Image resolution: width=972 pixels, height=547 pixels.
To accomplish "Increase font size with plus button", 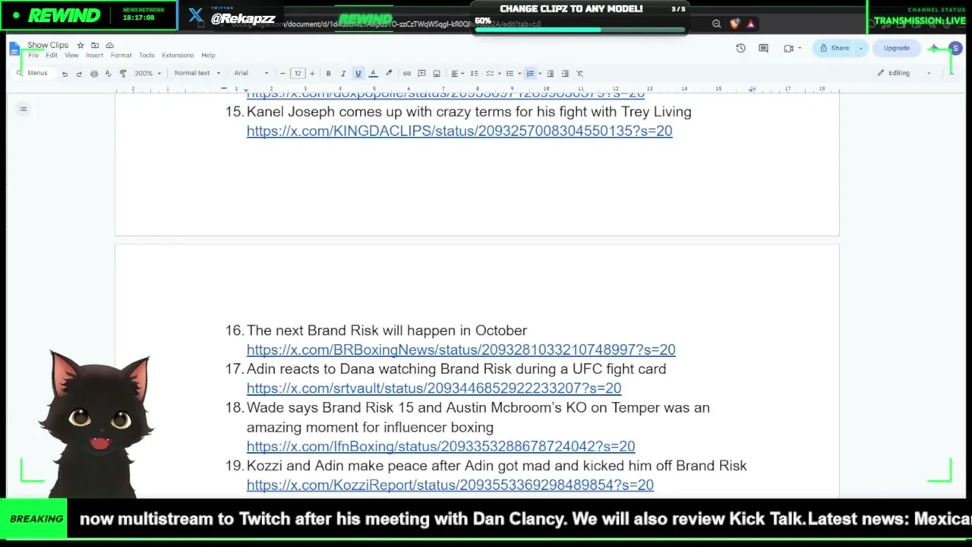I will click(x=311, y=74).
